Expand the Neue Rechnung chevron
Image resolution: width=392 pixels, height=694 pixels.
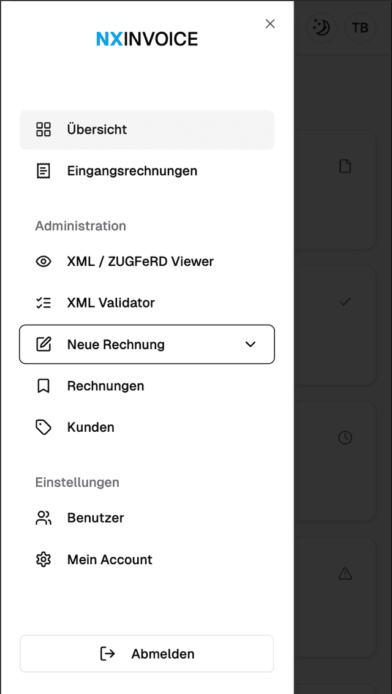[x=251, y=344]
